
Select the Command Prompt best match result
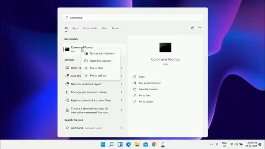(94, 49)
